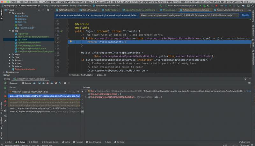
Task: Click the Drop Frame icon
Action: click(55, 83)
